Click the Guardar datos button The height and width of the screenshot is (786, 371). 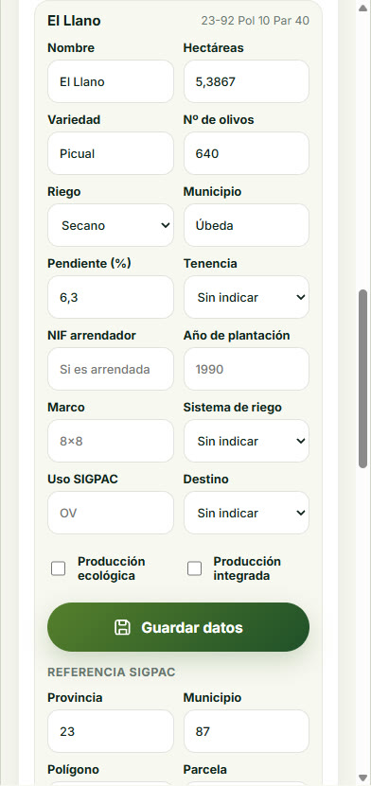coord(179,627)
